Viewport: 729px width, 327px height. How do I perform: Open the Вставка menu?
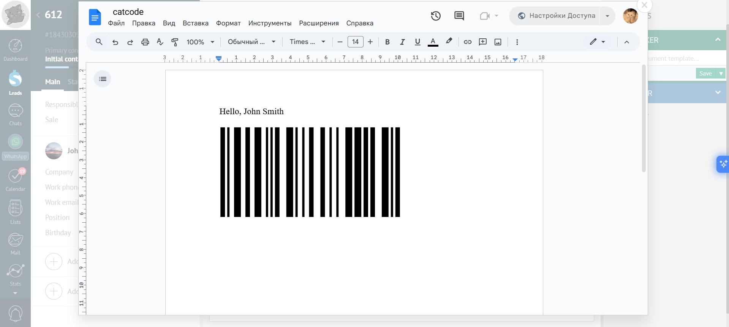(x=195, y=23)
